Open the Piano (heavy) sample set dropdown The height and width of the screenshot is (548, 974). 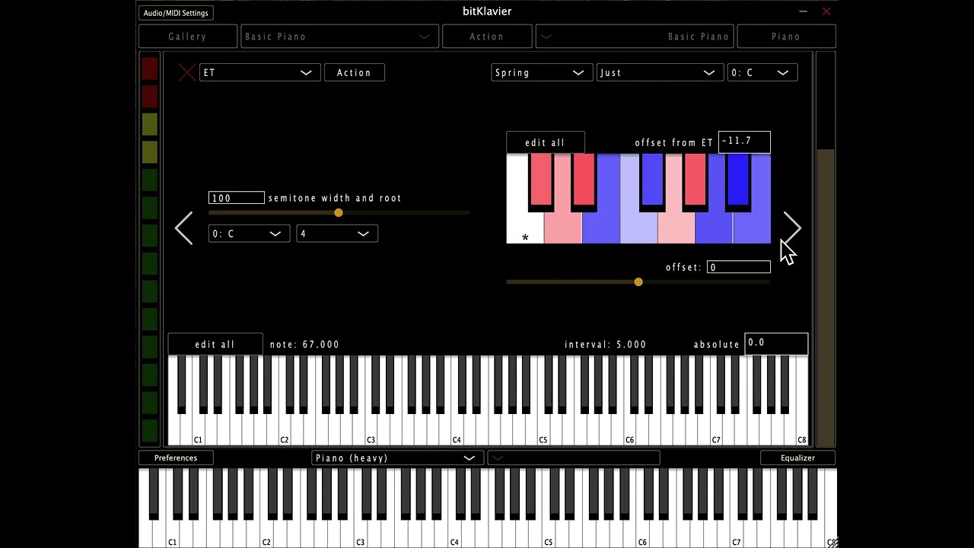pos(397,458)
